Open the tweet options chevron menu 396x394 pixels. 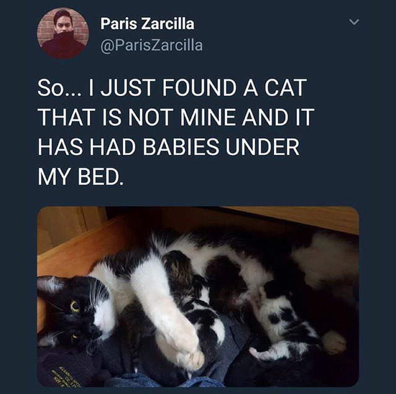tap(355, 22)
